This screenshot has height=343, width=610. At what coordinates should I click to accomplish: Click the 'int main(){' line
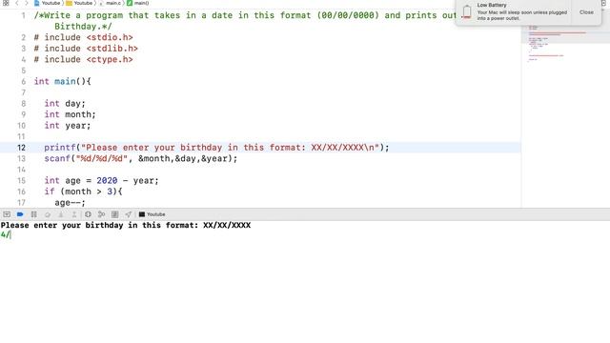coord(62,82)
